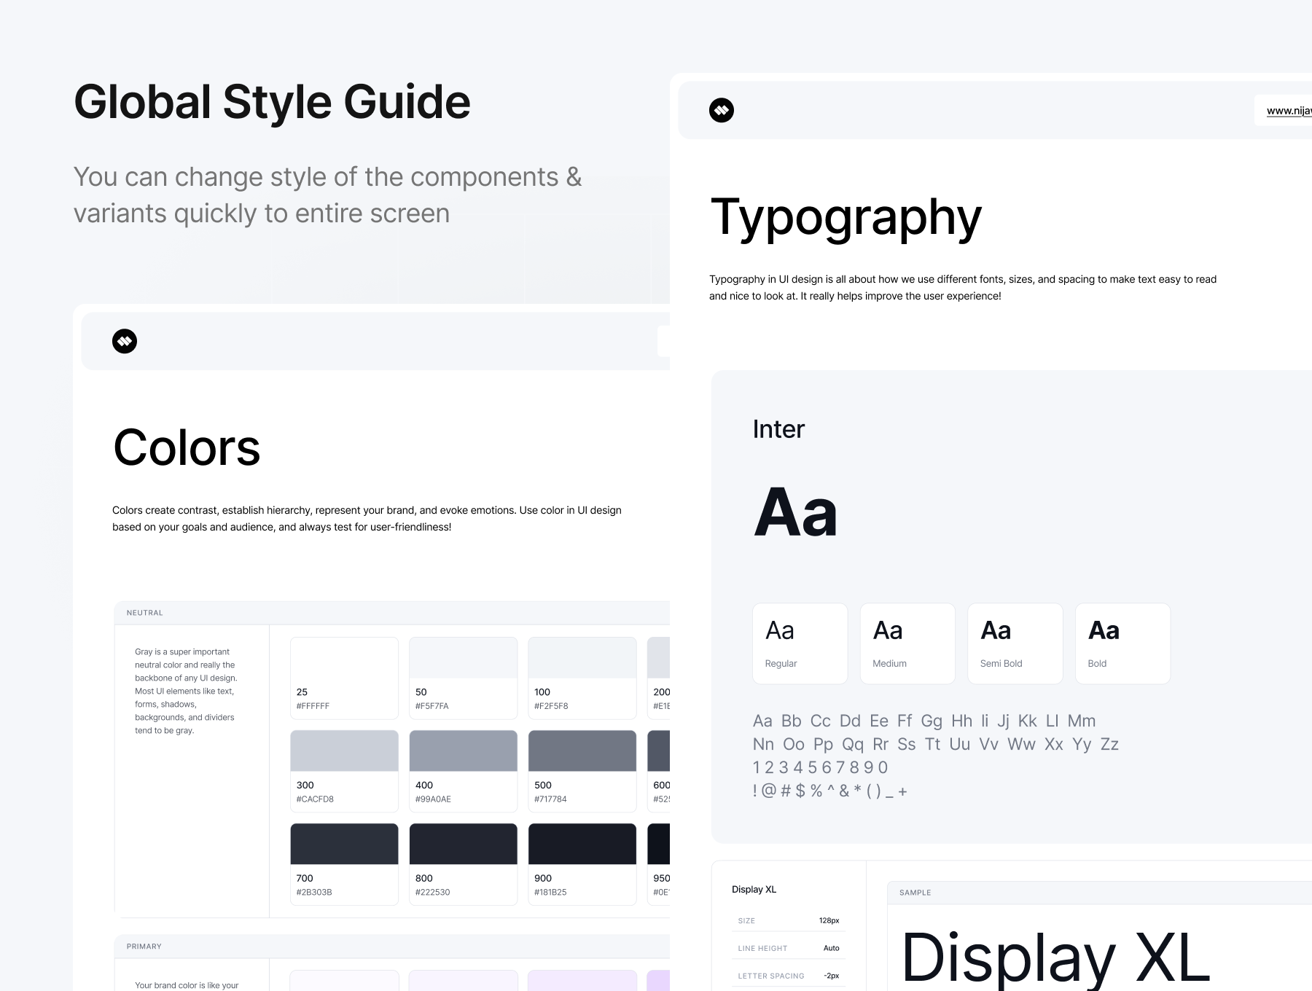Select the neutral 800 #222530 swatch

(x=463, y=864)
